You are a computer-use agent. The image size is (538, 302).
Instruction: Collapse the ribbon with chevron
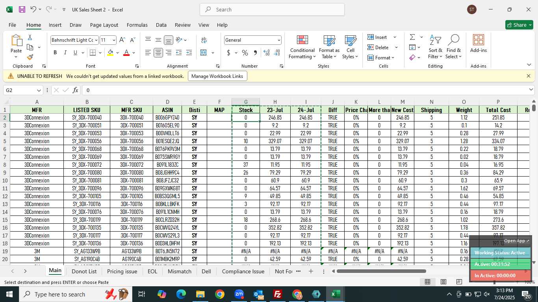click(529, 65)
